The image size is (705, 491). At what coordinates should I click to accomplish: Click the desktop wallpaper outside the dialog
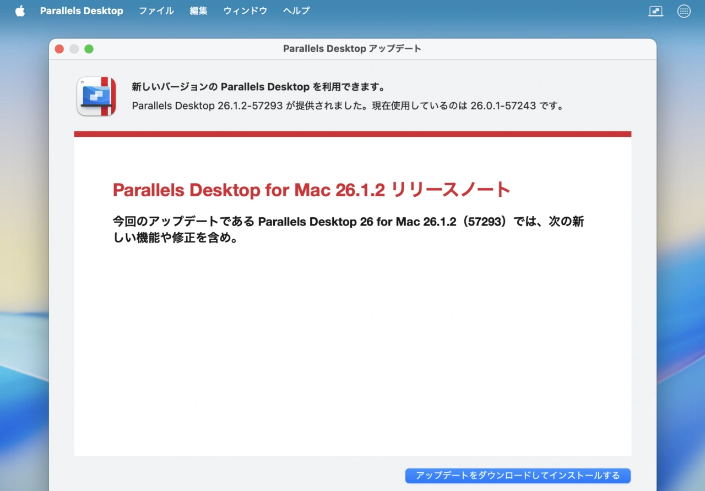pos(25,330)
